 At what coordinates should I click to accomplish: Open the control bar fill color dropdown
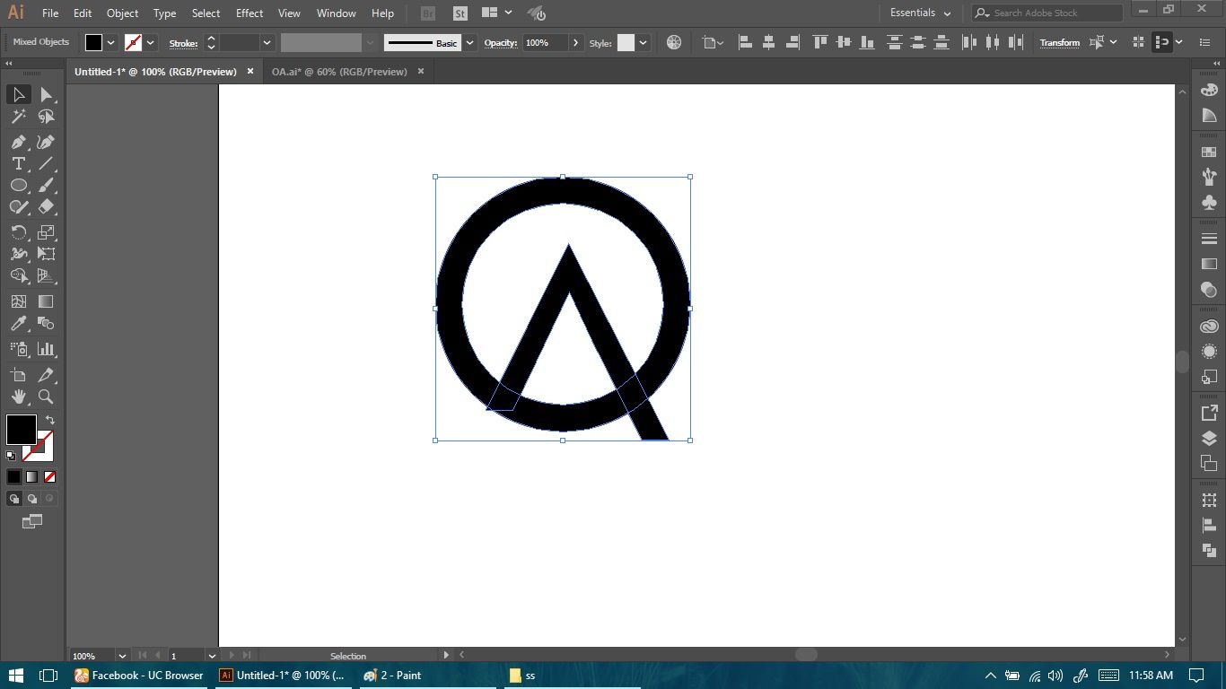pos(111,42)
